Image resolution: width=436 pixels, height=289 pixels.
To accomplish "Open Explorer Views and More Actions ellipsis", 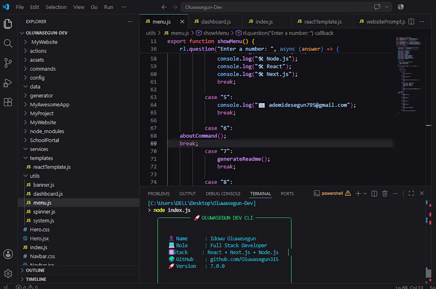I will pyautogui.click(x=130, y=21).
